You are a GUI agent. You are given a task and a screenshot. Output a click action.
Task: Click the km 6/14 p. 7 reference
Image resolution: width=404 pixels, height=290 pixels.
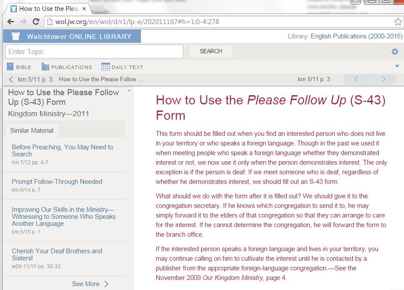tap(26, 190)
